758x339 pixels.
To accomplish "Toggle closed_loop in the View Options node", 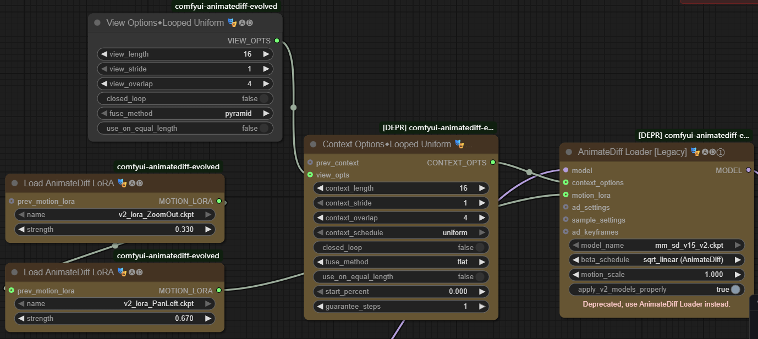I will [x=264, y=99].
